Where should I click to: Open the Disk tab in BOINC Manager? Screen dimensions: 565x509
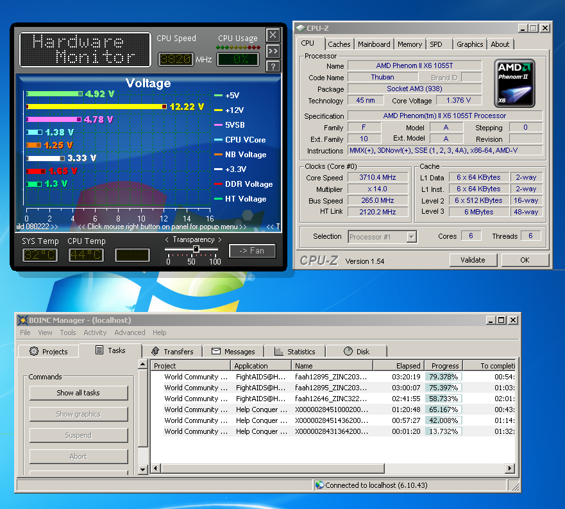(x=357, y=351)
